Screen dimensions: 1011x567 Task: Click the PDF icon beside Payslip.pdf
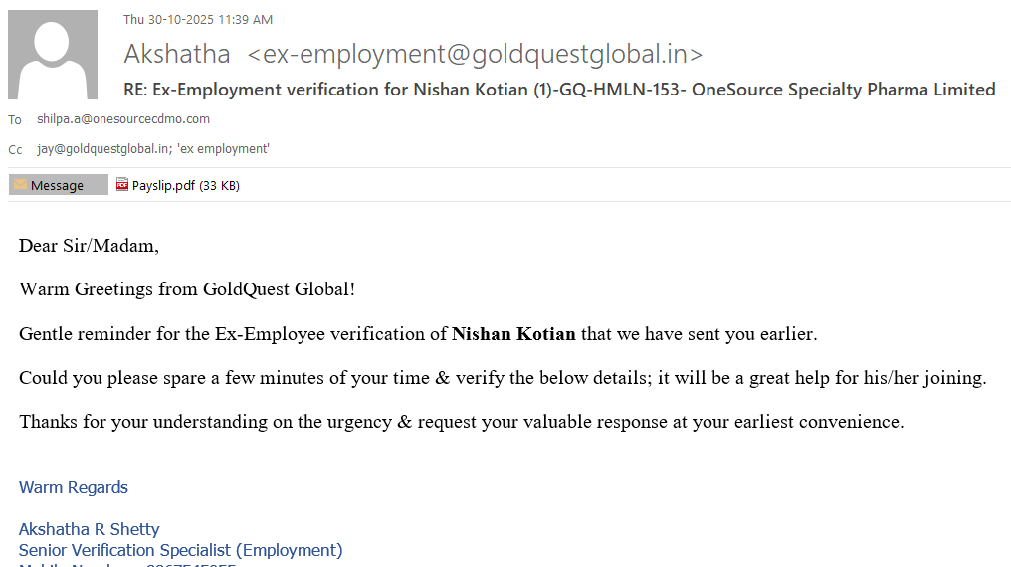tap(122, 184)
